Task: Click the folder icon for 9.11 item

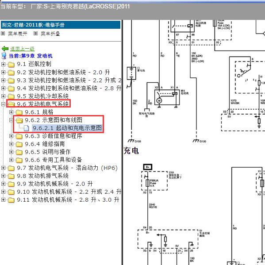Action: coord(11,200)
